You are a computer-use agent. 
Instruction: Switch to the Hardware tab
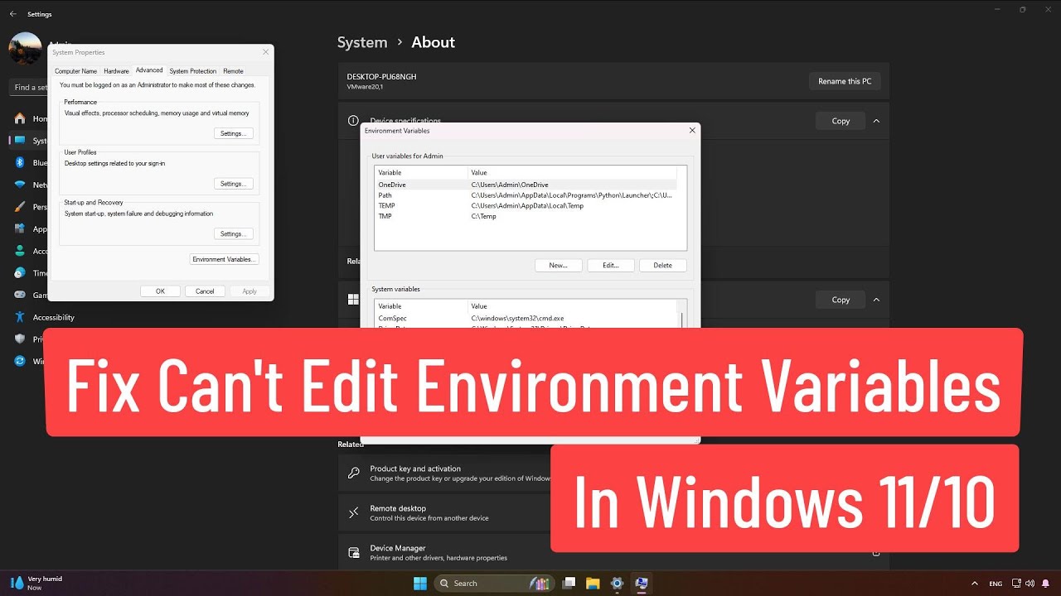click(x=116, y=71)
